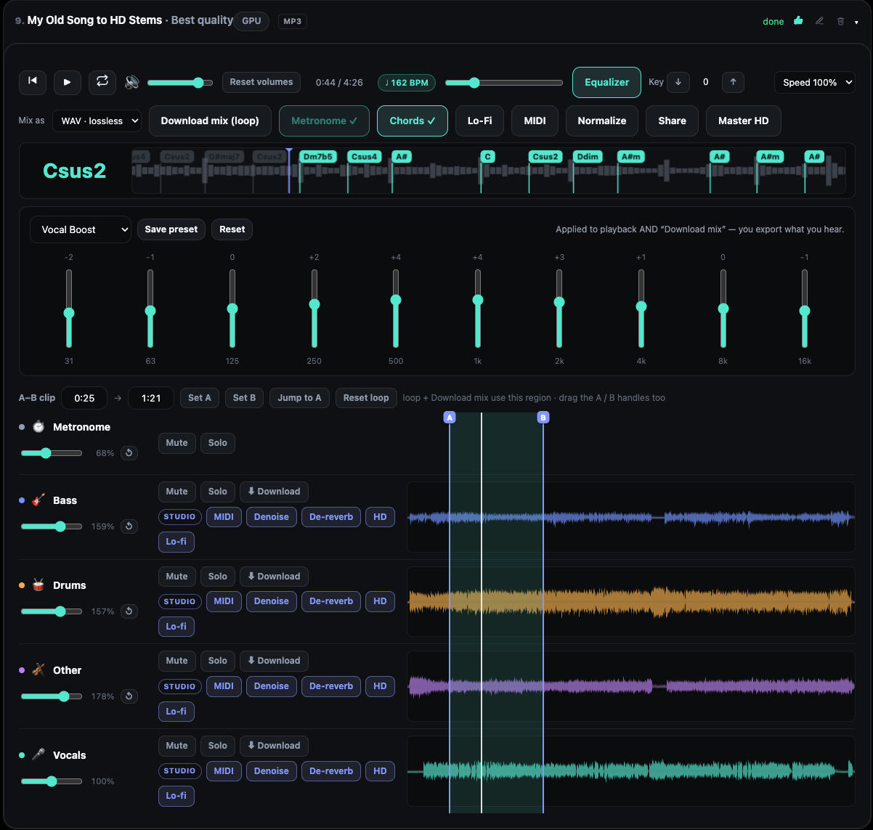This screenshot has width=873, height=830.
Task: Click the A–B clip end time field
Action: pos(151,398)
